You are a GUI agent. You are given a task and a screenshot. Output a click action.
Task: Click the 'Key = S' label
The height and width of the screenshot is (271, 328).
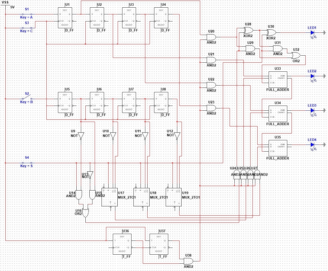pos(26,166)
